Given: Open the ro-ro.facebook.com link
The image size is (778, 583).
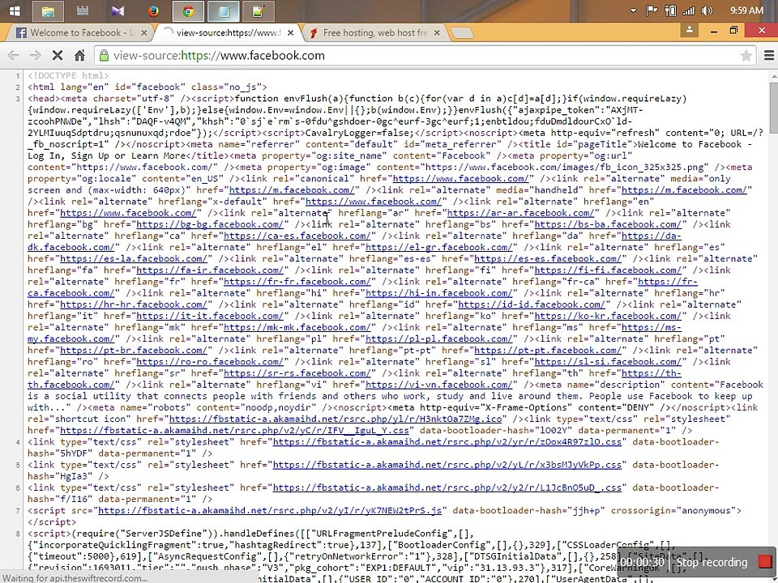Looking at the screenshot, I should pyautogui.click(x=209, y=361).
